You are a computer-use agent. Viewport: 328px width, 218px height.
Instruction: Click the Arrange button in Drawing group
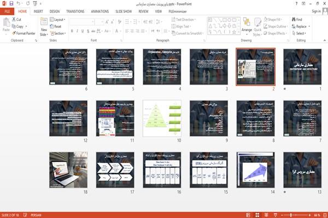(x=247, y=26)
